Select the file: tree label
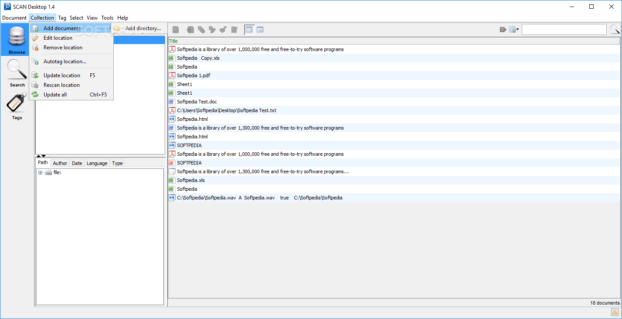 click(x=57, y=173)
